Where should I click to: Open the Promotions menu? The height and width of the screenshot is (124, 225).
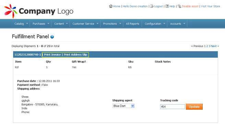110,24
